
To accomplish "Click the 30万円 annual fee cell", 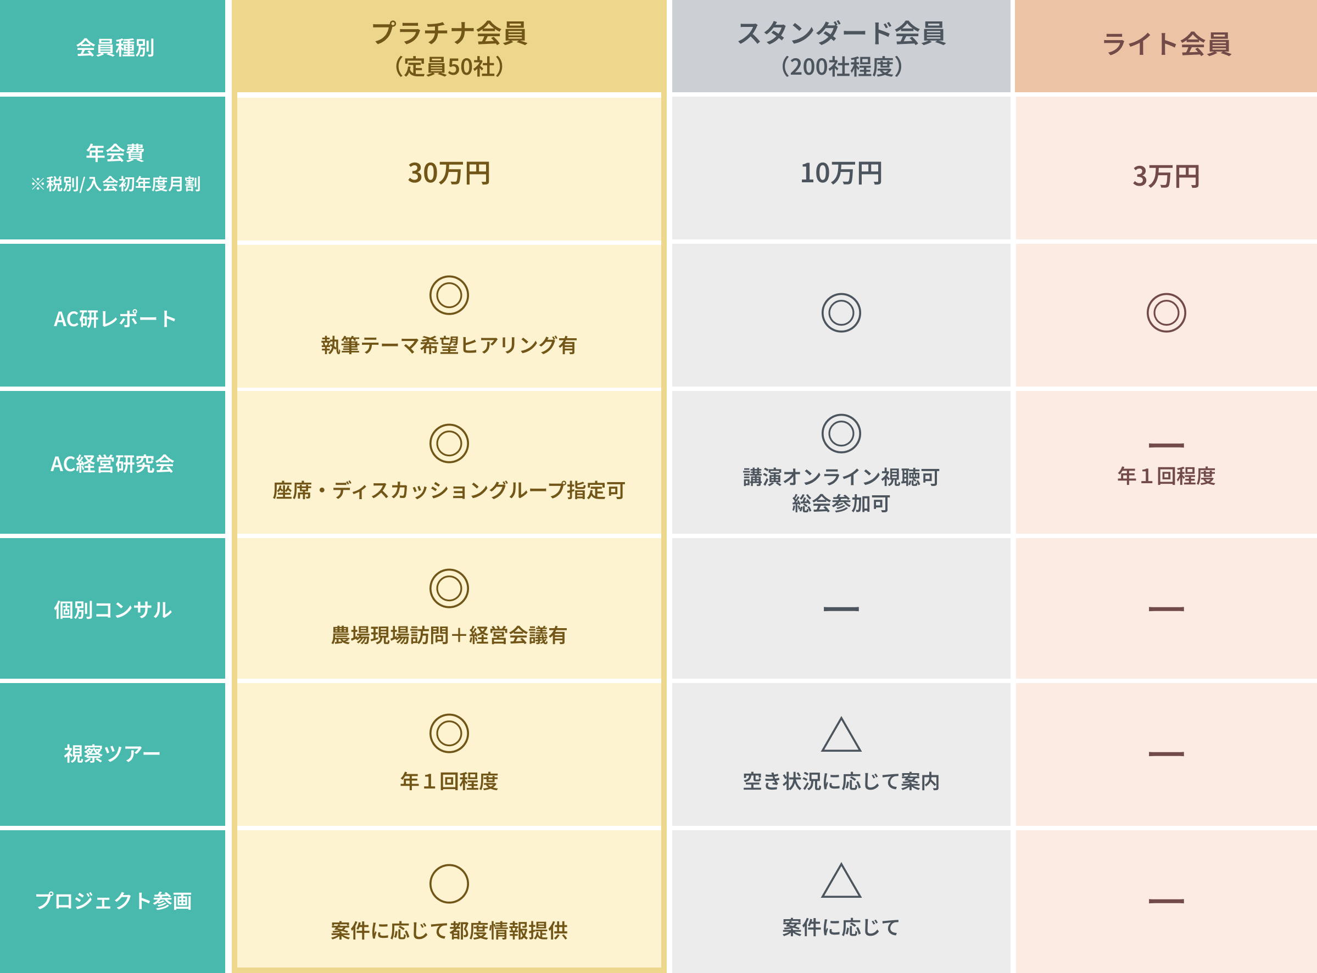I will pos(449,169).
